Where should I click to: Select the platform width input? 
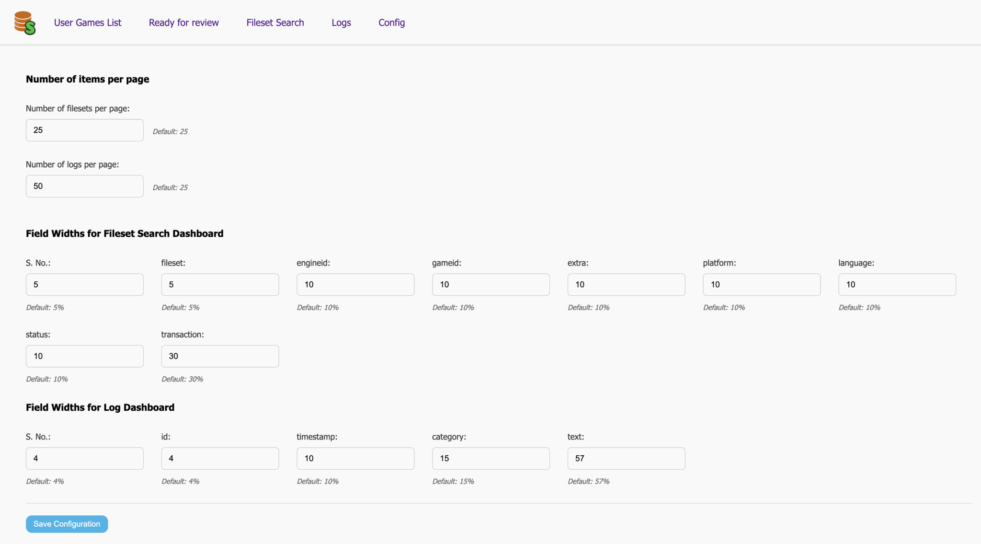[x=762, y=285]
